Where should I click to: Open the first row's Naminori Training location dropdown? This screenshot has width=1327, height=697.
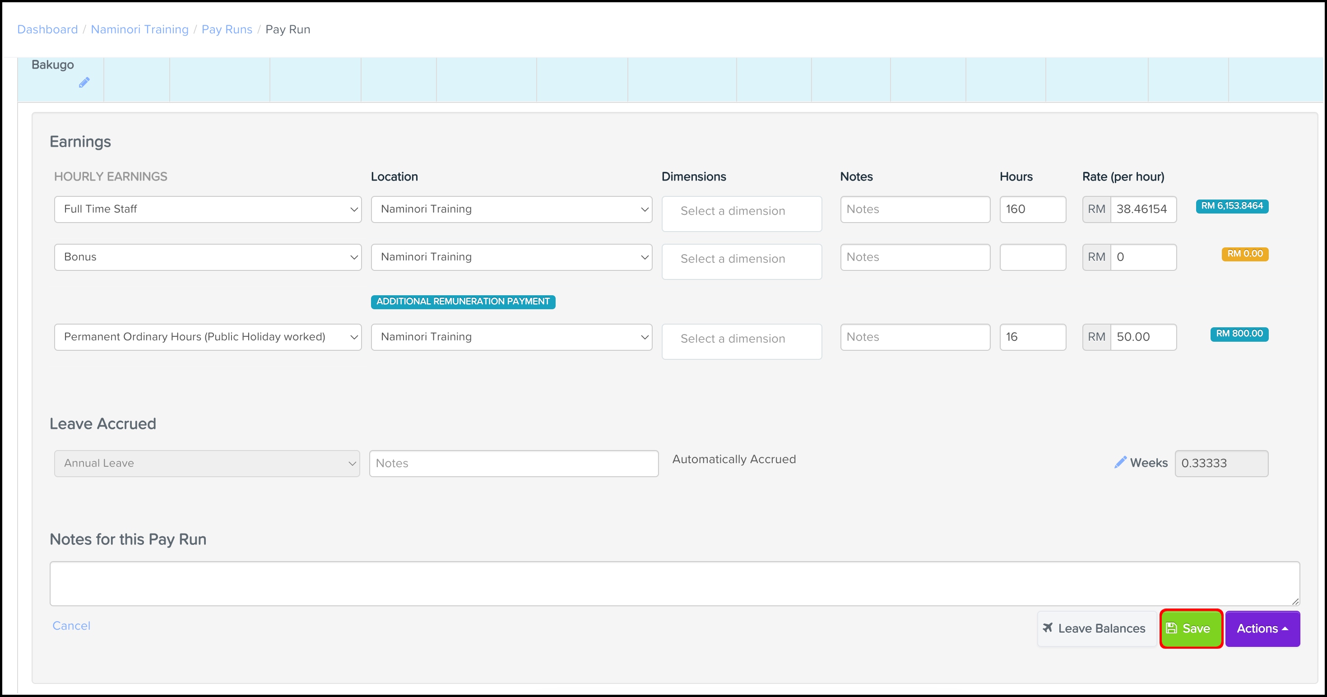coord(511,209)
